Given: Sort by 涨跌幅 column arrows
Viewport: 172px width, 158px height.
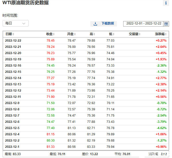Looking at the screenshot, I should tap(166, 34).
